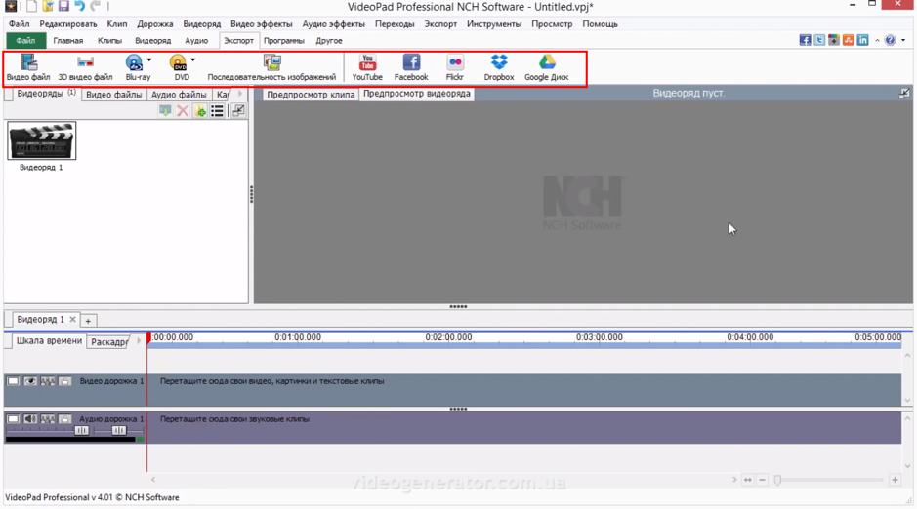Close the Видеоряд 1 timeline tab
The height and width of the screenshot is (509, 917).
tap(72, 319)
